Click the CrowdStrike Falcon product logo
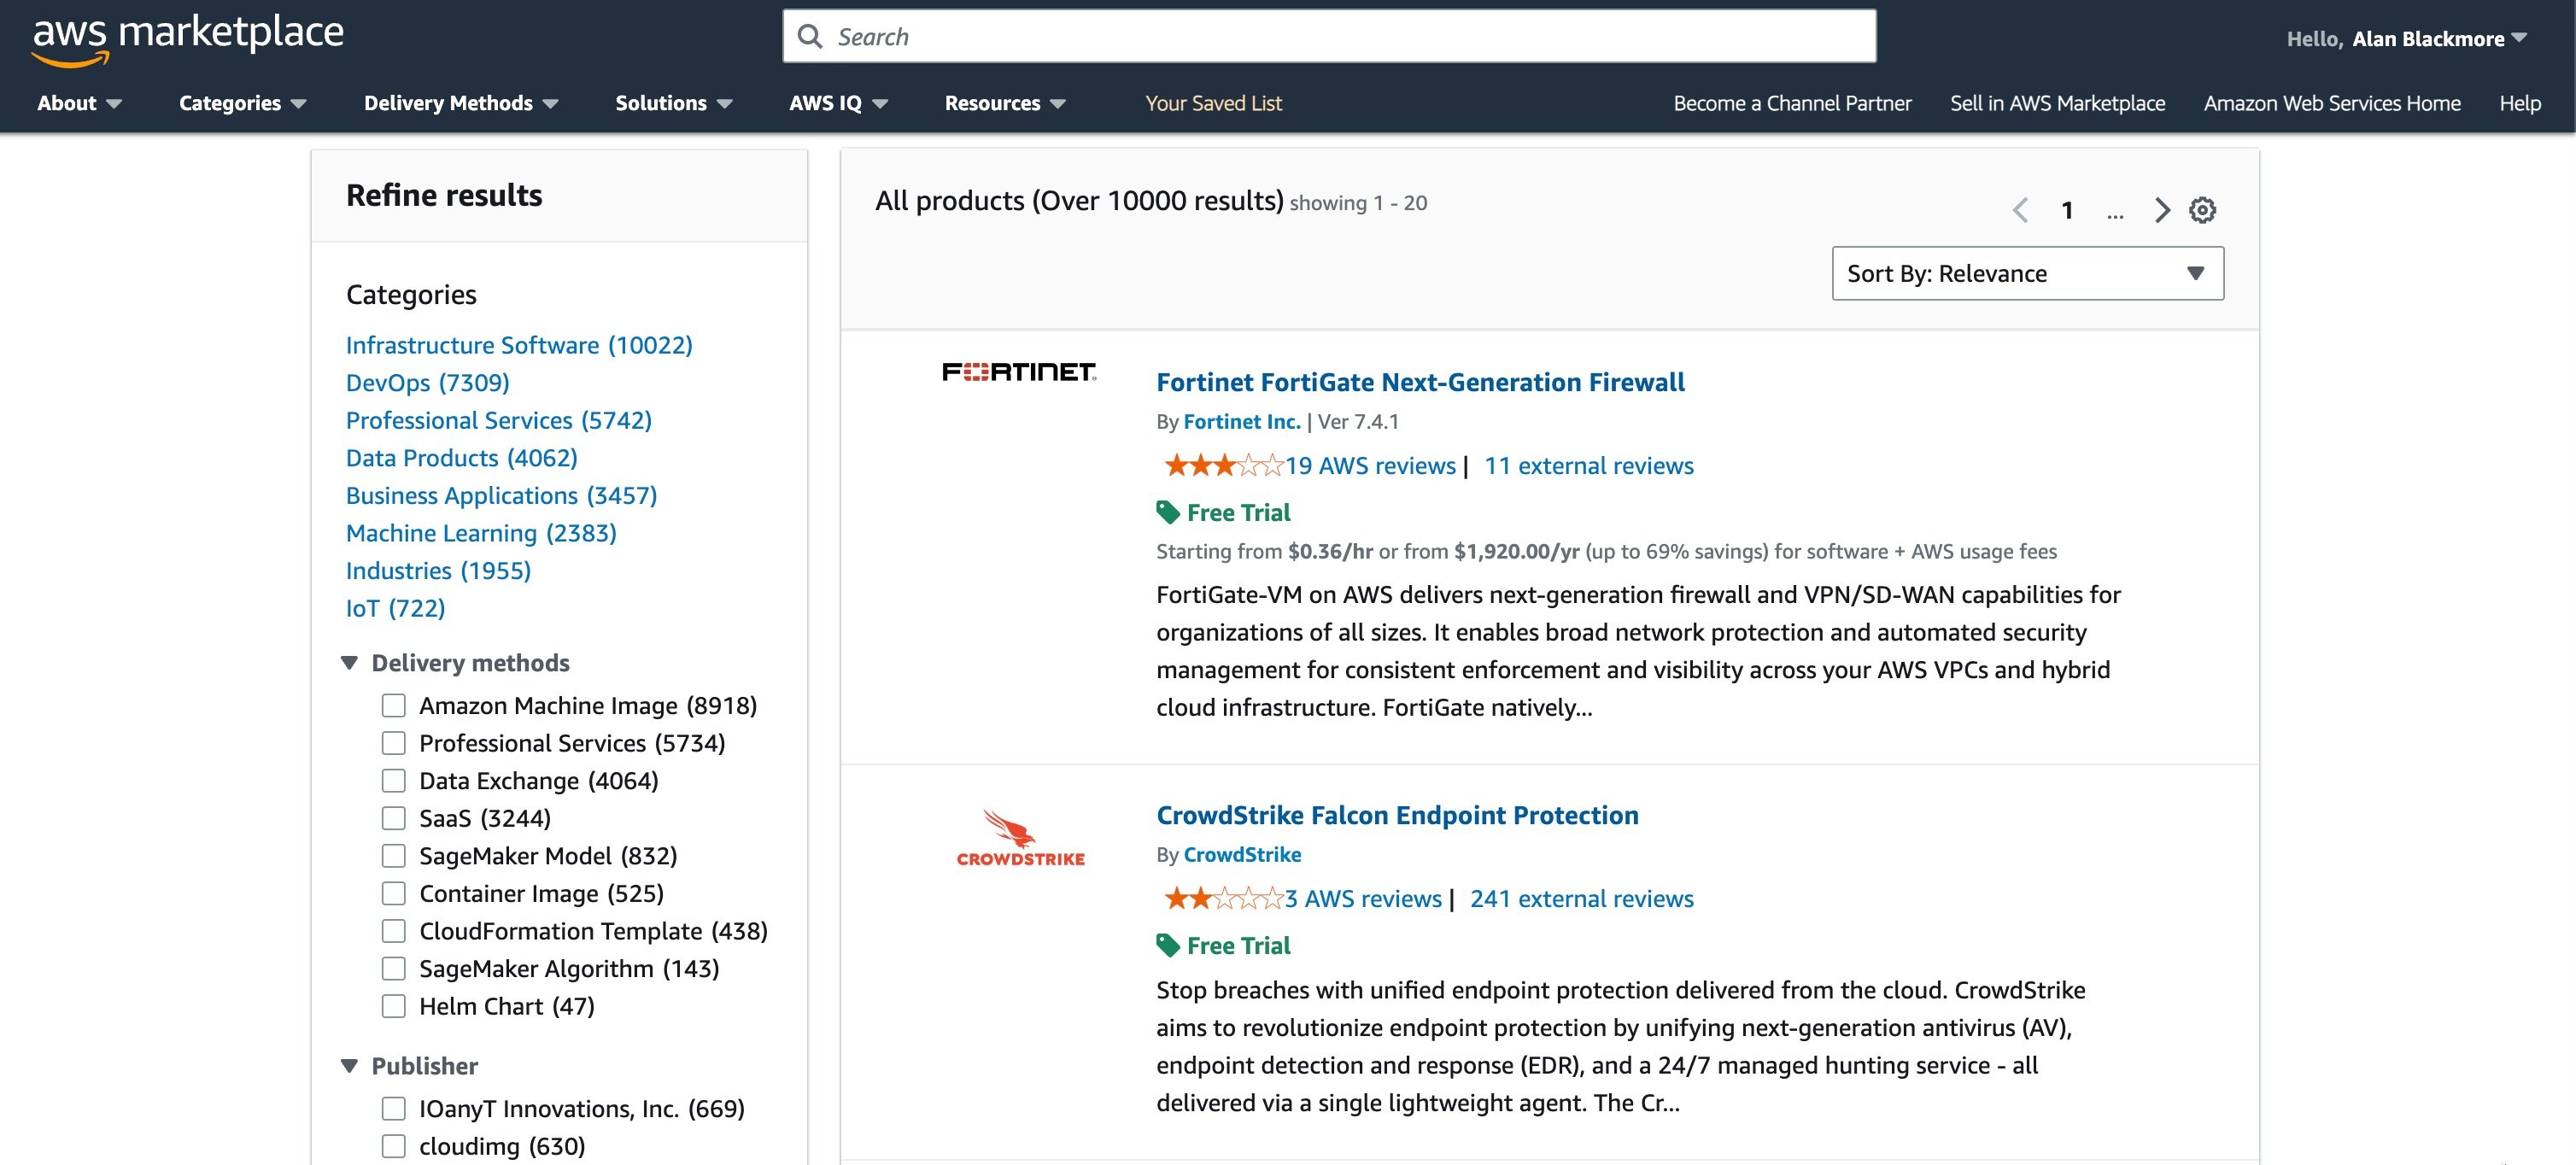2576x1165 pixels. point(1017,836)
